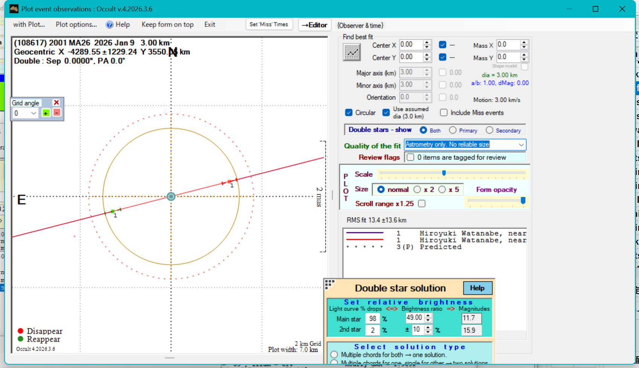
Task: Click the dotted grip icon of Double star solution
Action: [330, 284]
